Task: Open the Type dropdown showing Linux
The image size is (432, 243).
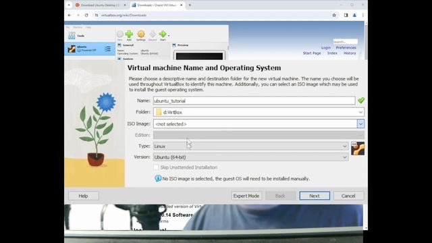Action: tap(250, 146)
